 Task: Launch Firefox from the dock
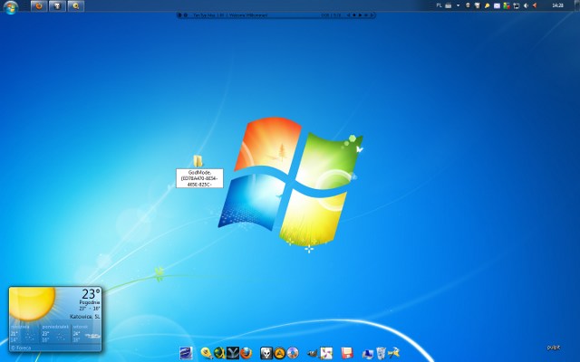coord(245,353)
